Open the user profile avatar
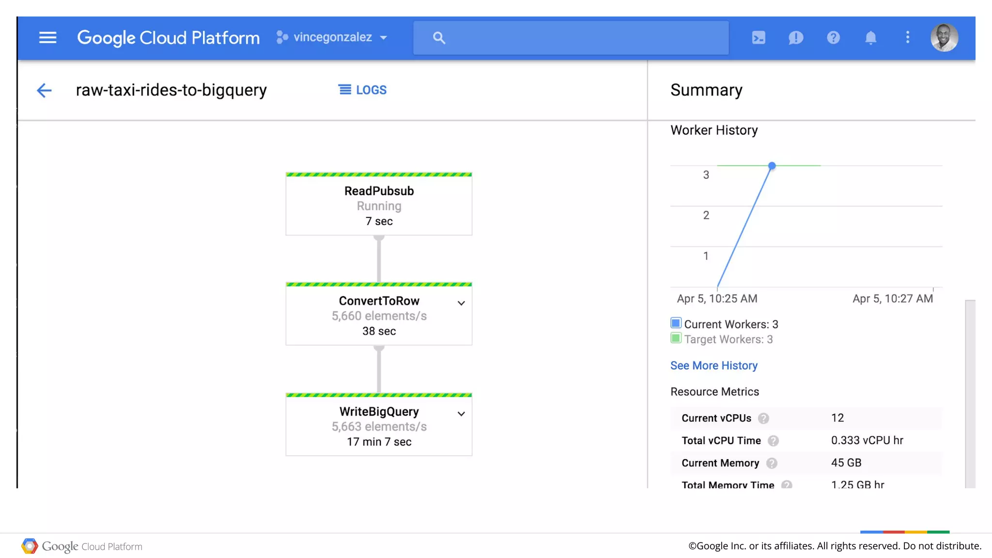Viewport: 992px width, 558px height. click(x=944, y=37)
